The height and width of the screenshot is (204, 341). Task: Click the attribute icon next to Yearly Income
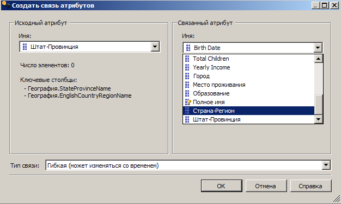[x=187, y=67]
